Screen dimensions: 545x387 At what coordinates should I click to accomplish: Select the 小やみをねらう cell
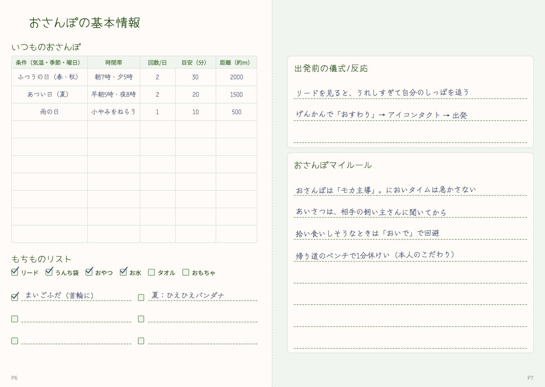tap(114, 112)
